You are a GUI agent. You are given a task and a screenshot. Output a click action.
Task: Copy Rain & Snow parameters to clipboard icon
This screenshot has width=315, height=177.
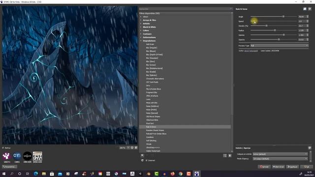pos(305,9)
